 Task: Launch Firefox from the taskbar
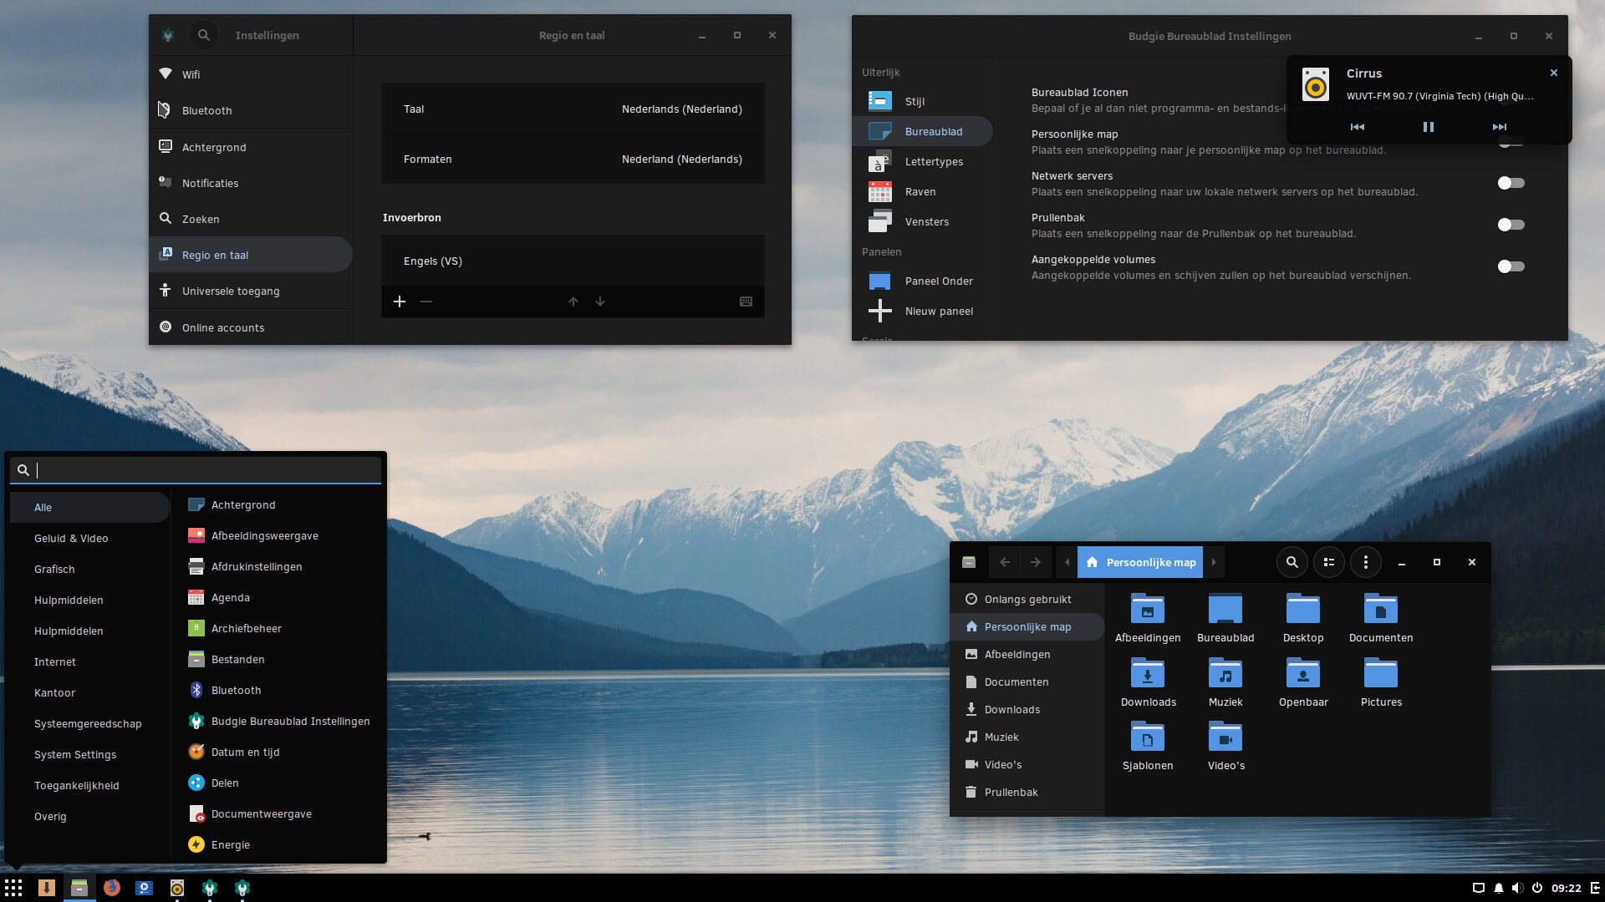coord(112,888)
